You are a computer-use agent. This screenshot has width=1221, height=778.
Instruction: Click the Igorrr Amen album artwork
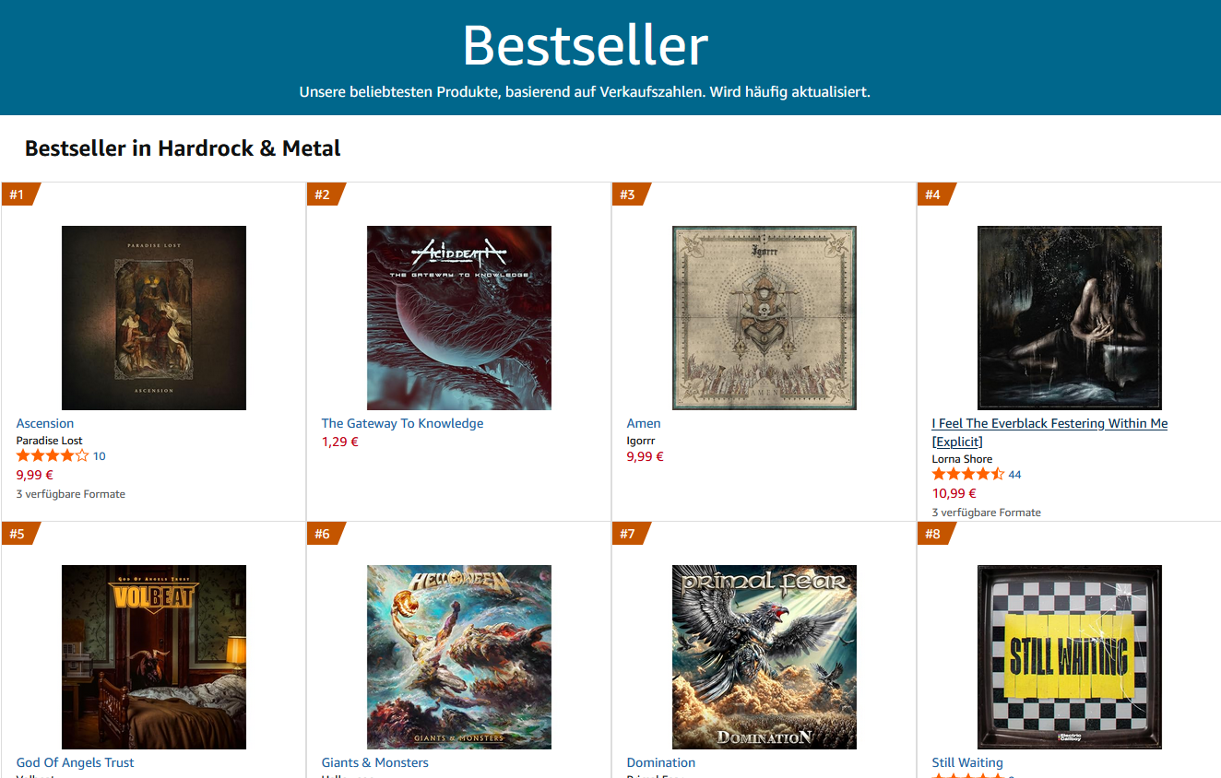(765, 318)
